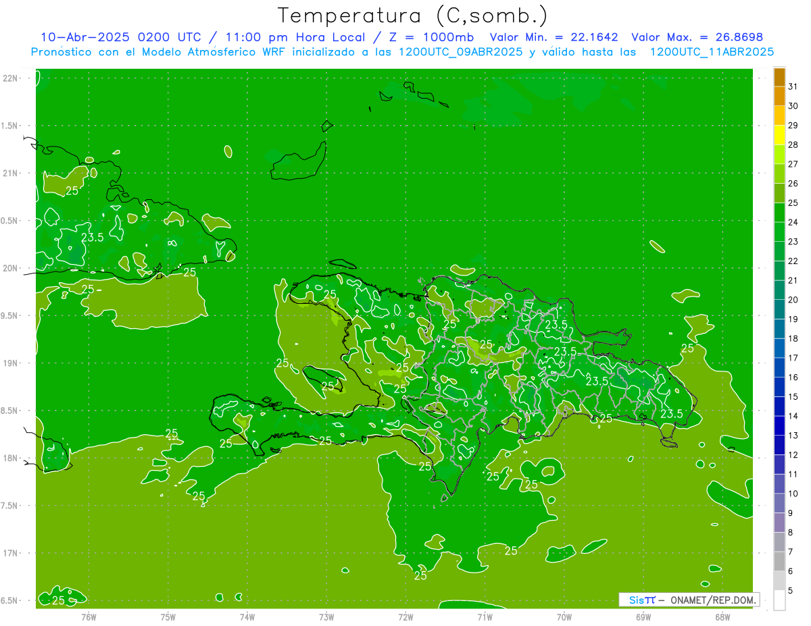Select the teal legend swatch between 19 and 20
This screenshot has width=811, height=626.
coord(779,309)
